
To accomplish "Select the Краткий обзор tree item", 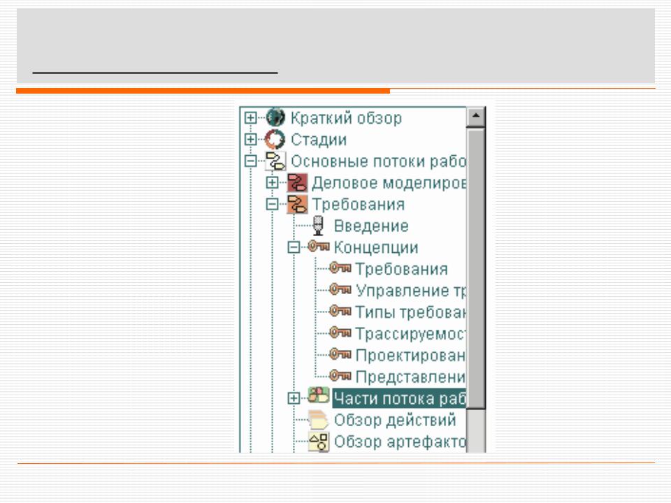I will click(346, 118).
